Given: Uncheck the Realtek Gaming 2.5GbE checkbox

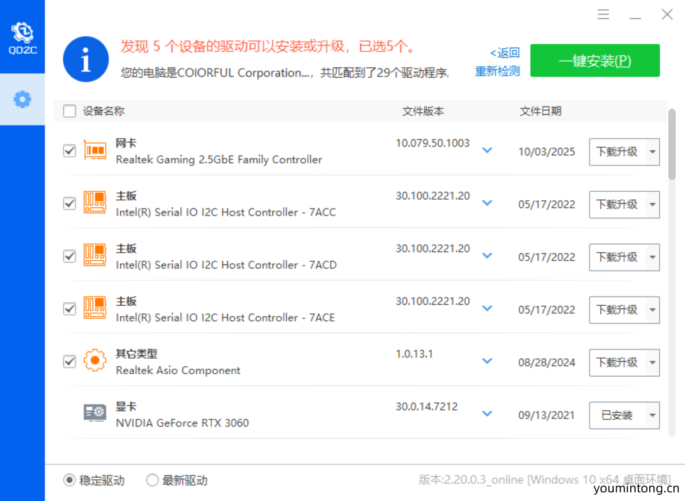Looking at the screenshot, I should tap(70, 151).
